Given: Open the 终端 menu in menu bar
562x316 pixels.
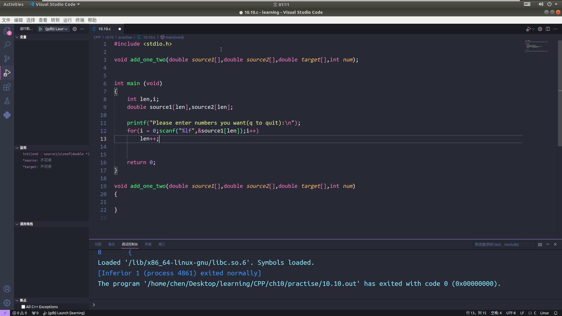Looking at the screenshot, I should pyautogui.click(x=80, y=20).
